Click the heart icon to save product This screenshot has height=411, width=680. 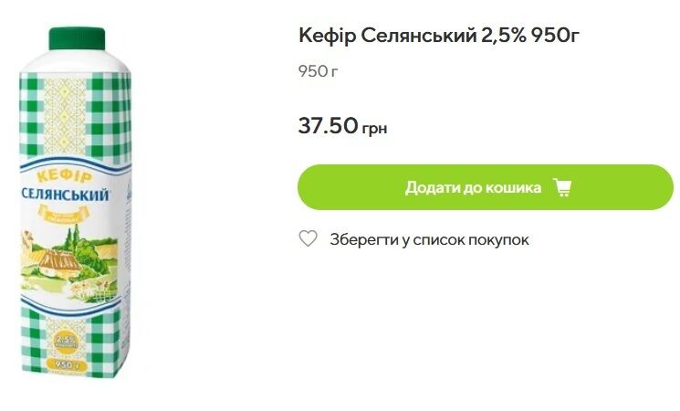[309, 239]
